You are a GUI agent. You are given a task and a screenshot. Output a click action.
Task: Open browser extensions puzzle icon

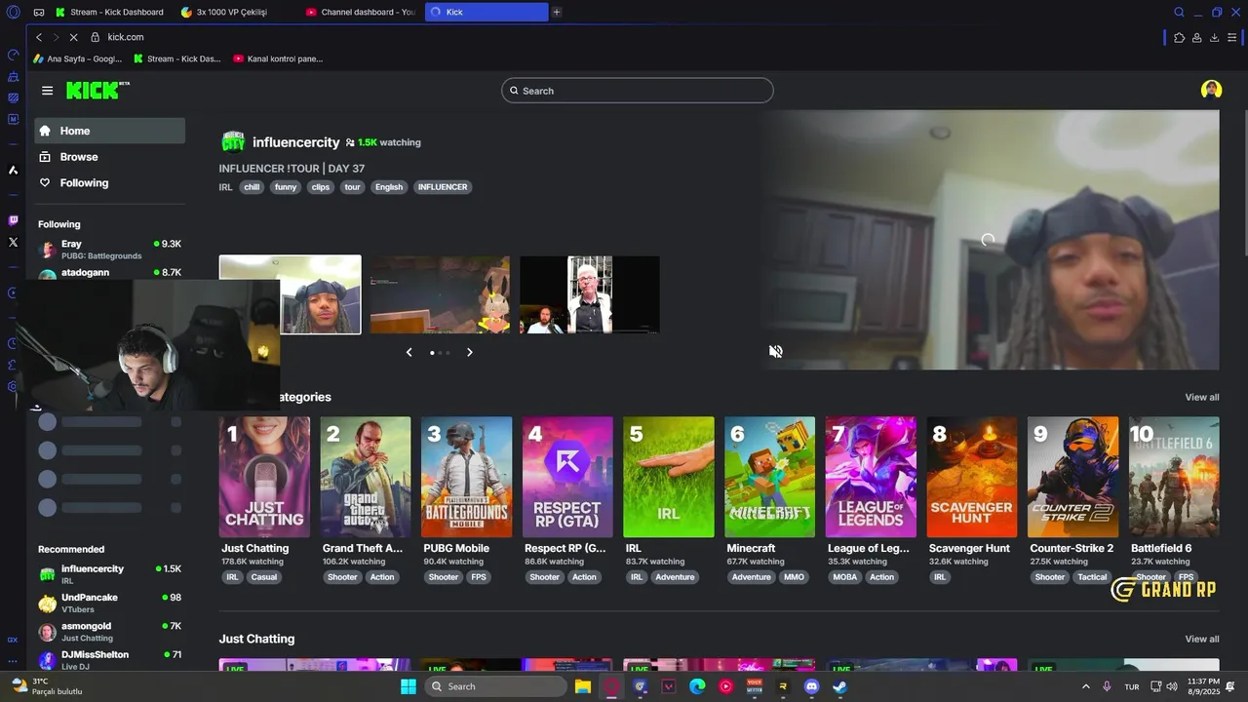1179,37
